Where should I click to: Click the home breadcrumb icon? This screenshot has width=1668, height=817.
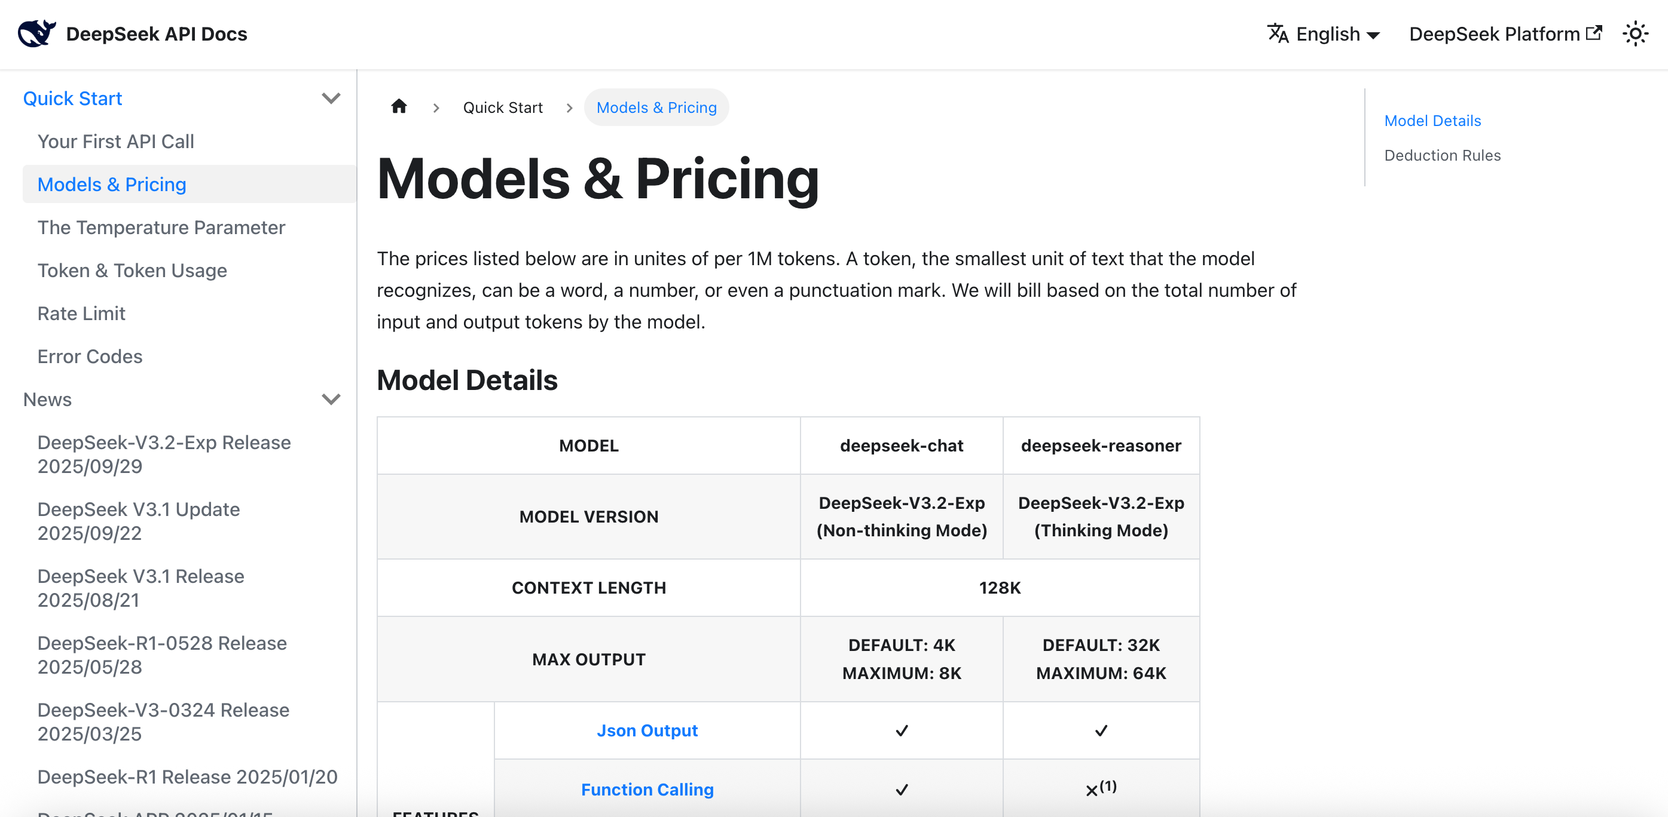[x=399, y=107]
